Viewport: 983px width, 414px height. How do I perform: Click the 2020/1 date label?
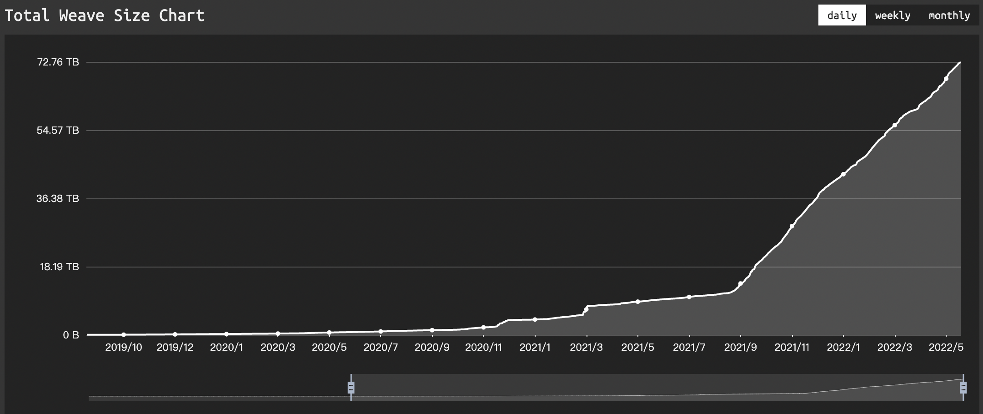[226, 348]
